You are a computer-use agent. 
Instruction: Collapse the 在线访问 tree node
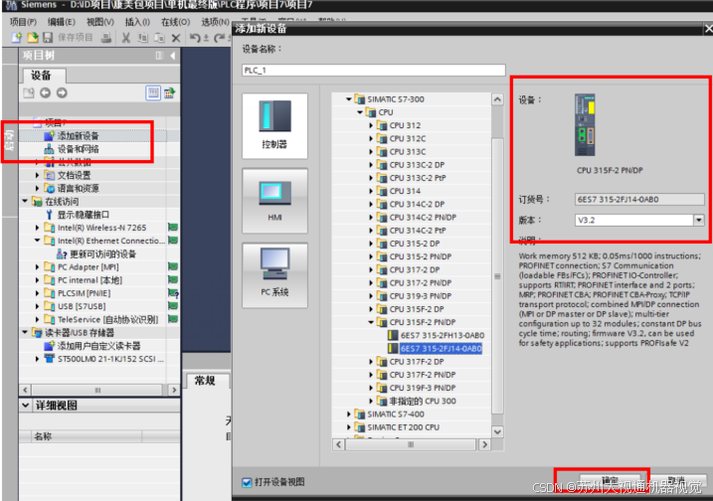pos(26,202)
